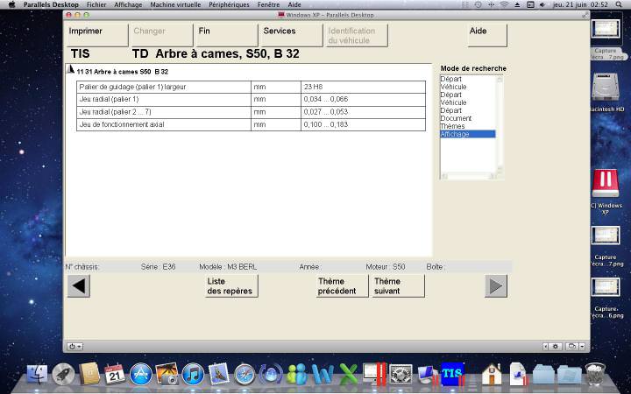Open iPhoto from the Dock
The width and height of the screenshot is (631, 394).
pos(167,374)
